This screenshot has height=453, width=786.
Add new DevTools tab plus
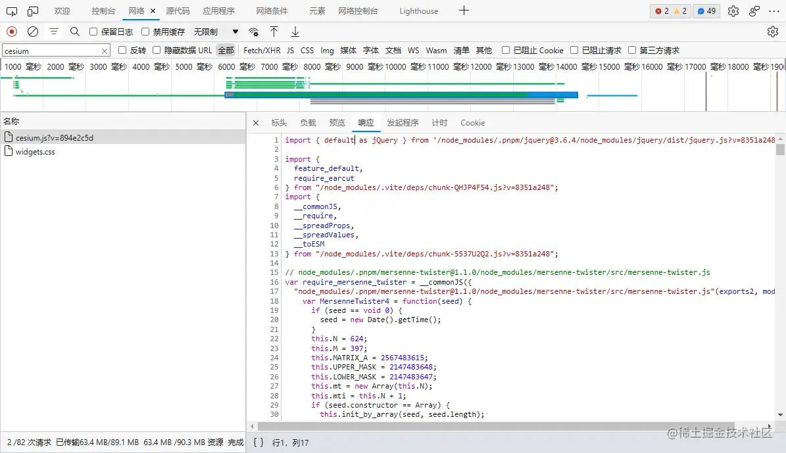pyautogui.click(x=464, y=11)
